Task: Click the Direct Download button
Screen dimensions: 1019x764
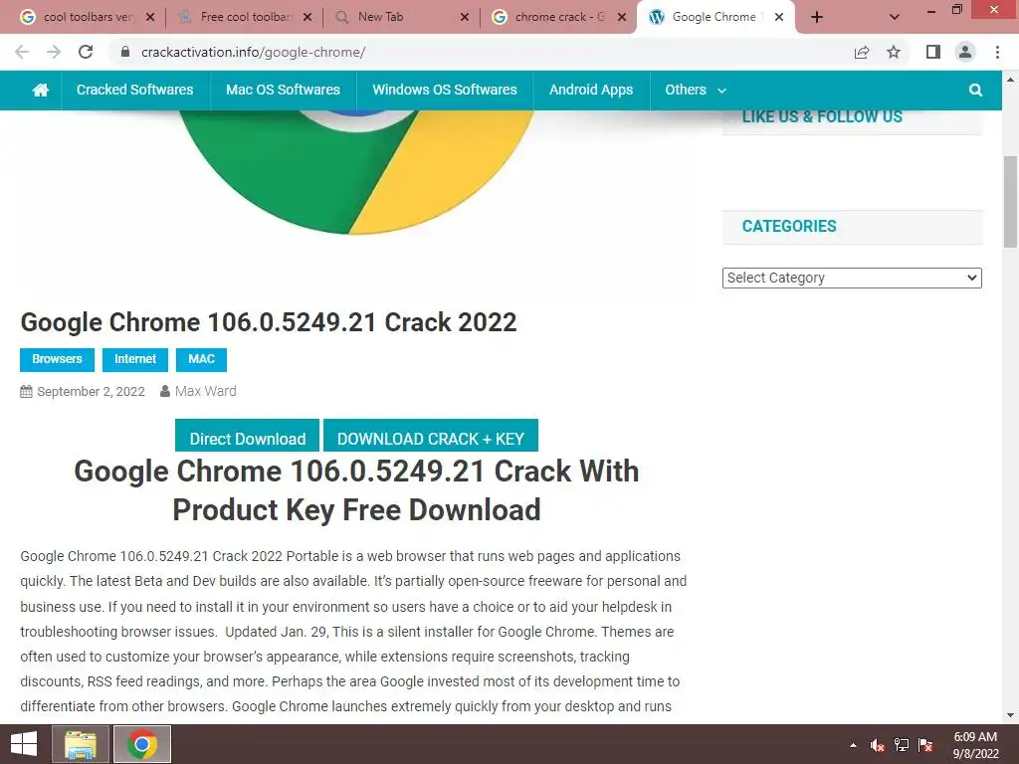Action: [247, 437]
